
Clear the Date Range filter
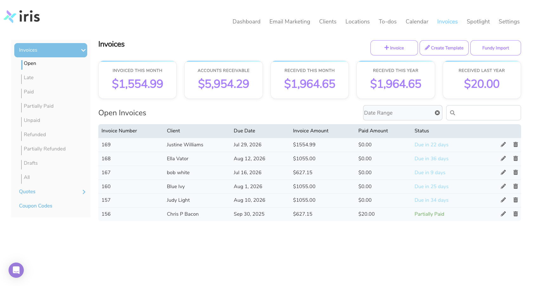(437, 113)
